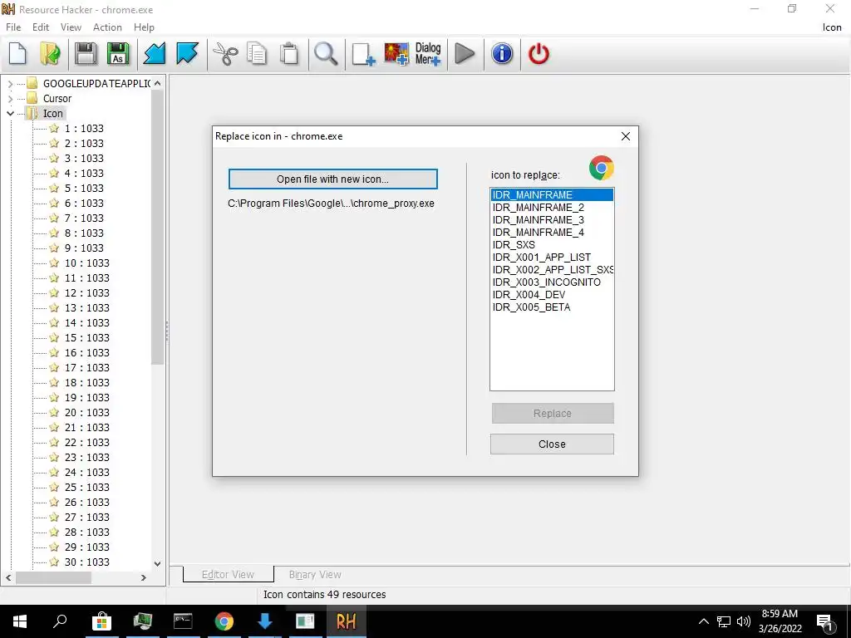Viewport: 851px width, 638px height.
Task: Select icon resource 24 : 1033
Action: [86, 473]
